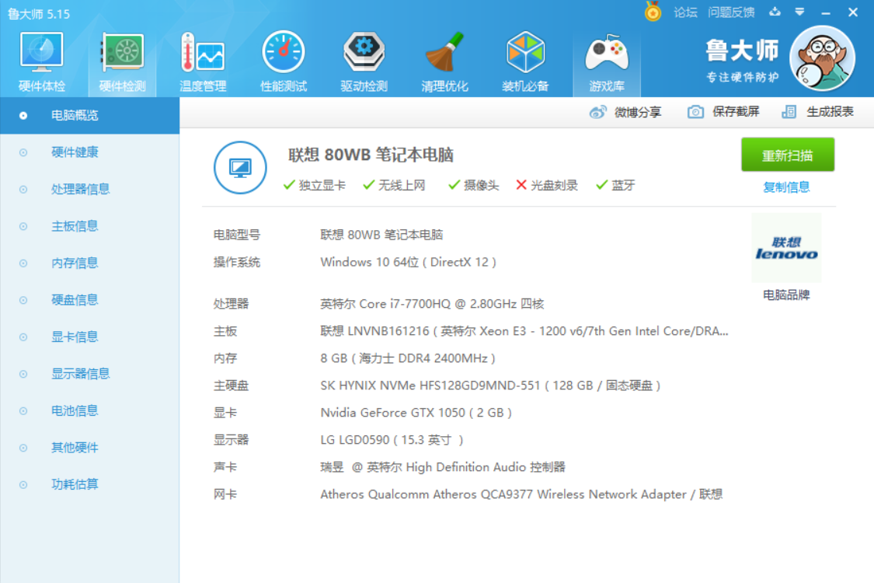This screenshot has height=583, width=874.
Task: Open 问题反馈 feedback
Action: pos(730,12)
